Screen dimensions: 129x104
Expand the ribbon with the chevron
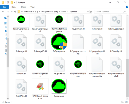tap(124, 7)
